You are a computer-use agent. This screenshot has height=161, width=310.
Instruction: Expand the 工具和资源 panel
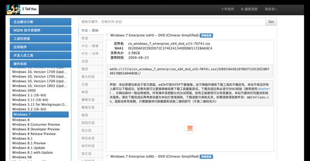click(x=40, y=39)
